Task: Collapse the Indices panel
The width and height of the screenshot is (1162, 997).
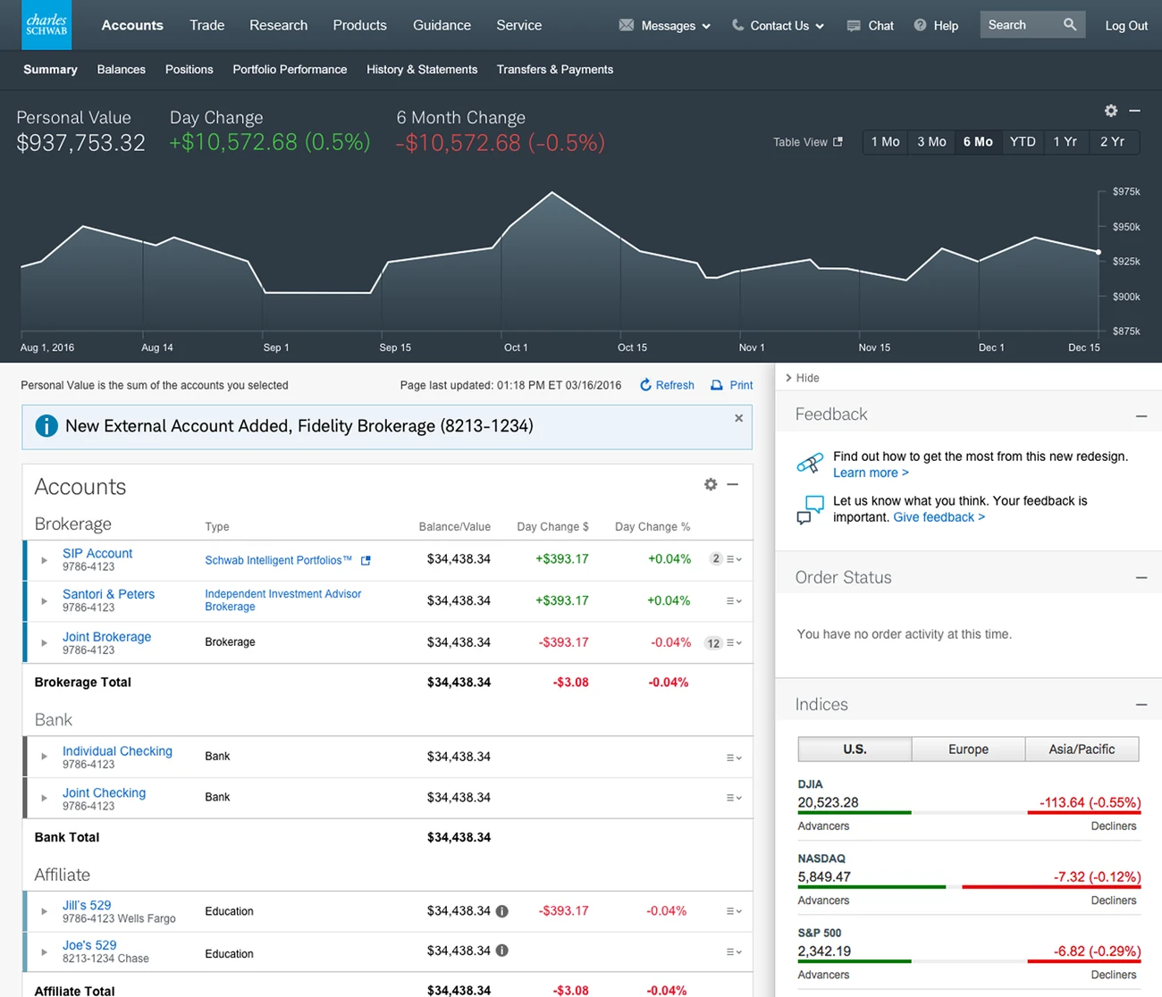Action: coord(1141,705)
